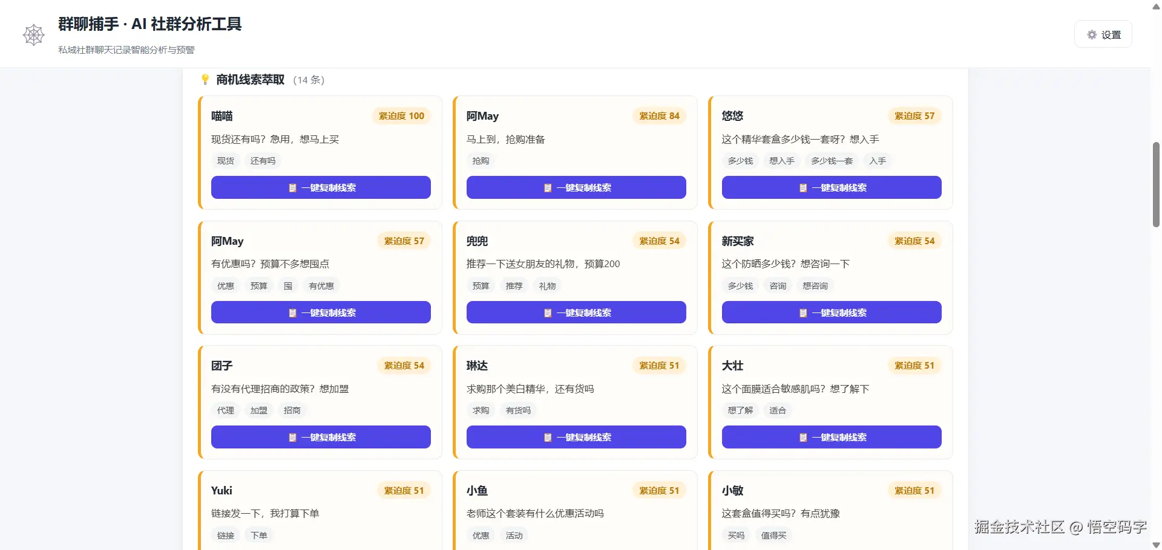Copy lead for 阿May 抢购准备 card
This screenshot has height=550, width=1162.
[576, 187]
